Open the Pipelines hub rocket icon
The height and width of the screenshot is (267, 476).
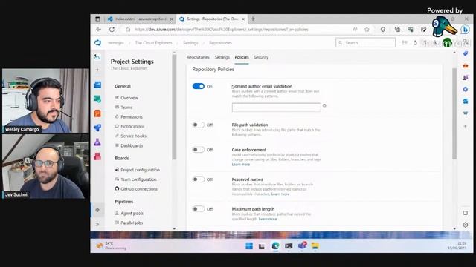(x=97, y=128)
